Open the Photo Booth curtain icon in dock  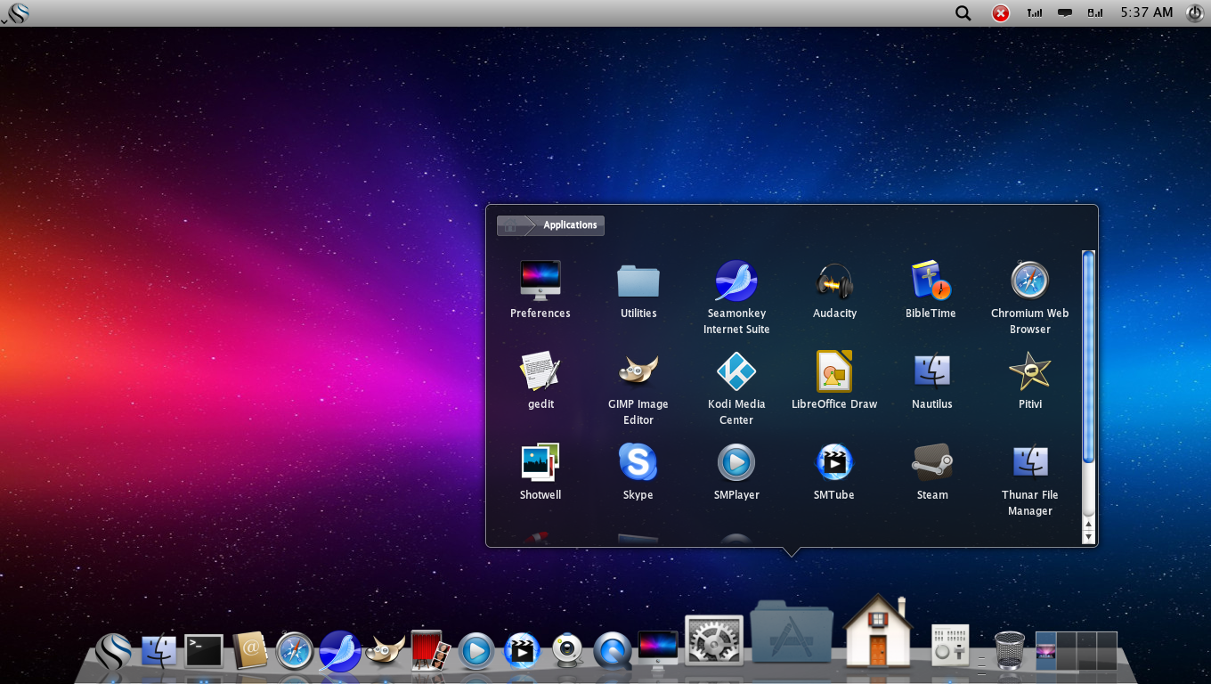click(x=431, y=651)
